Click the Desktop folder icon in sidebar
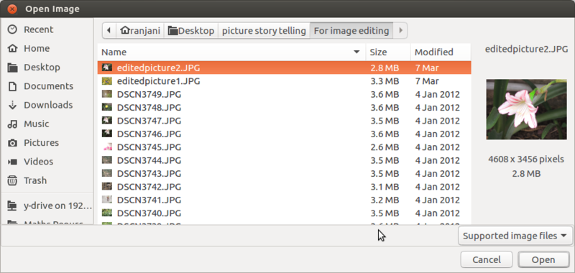The image size is (575, 273). click(x=12, y=68)
